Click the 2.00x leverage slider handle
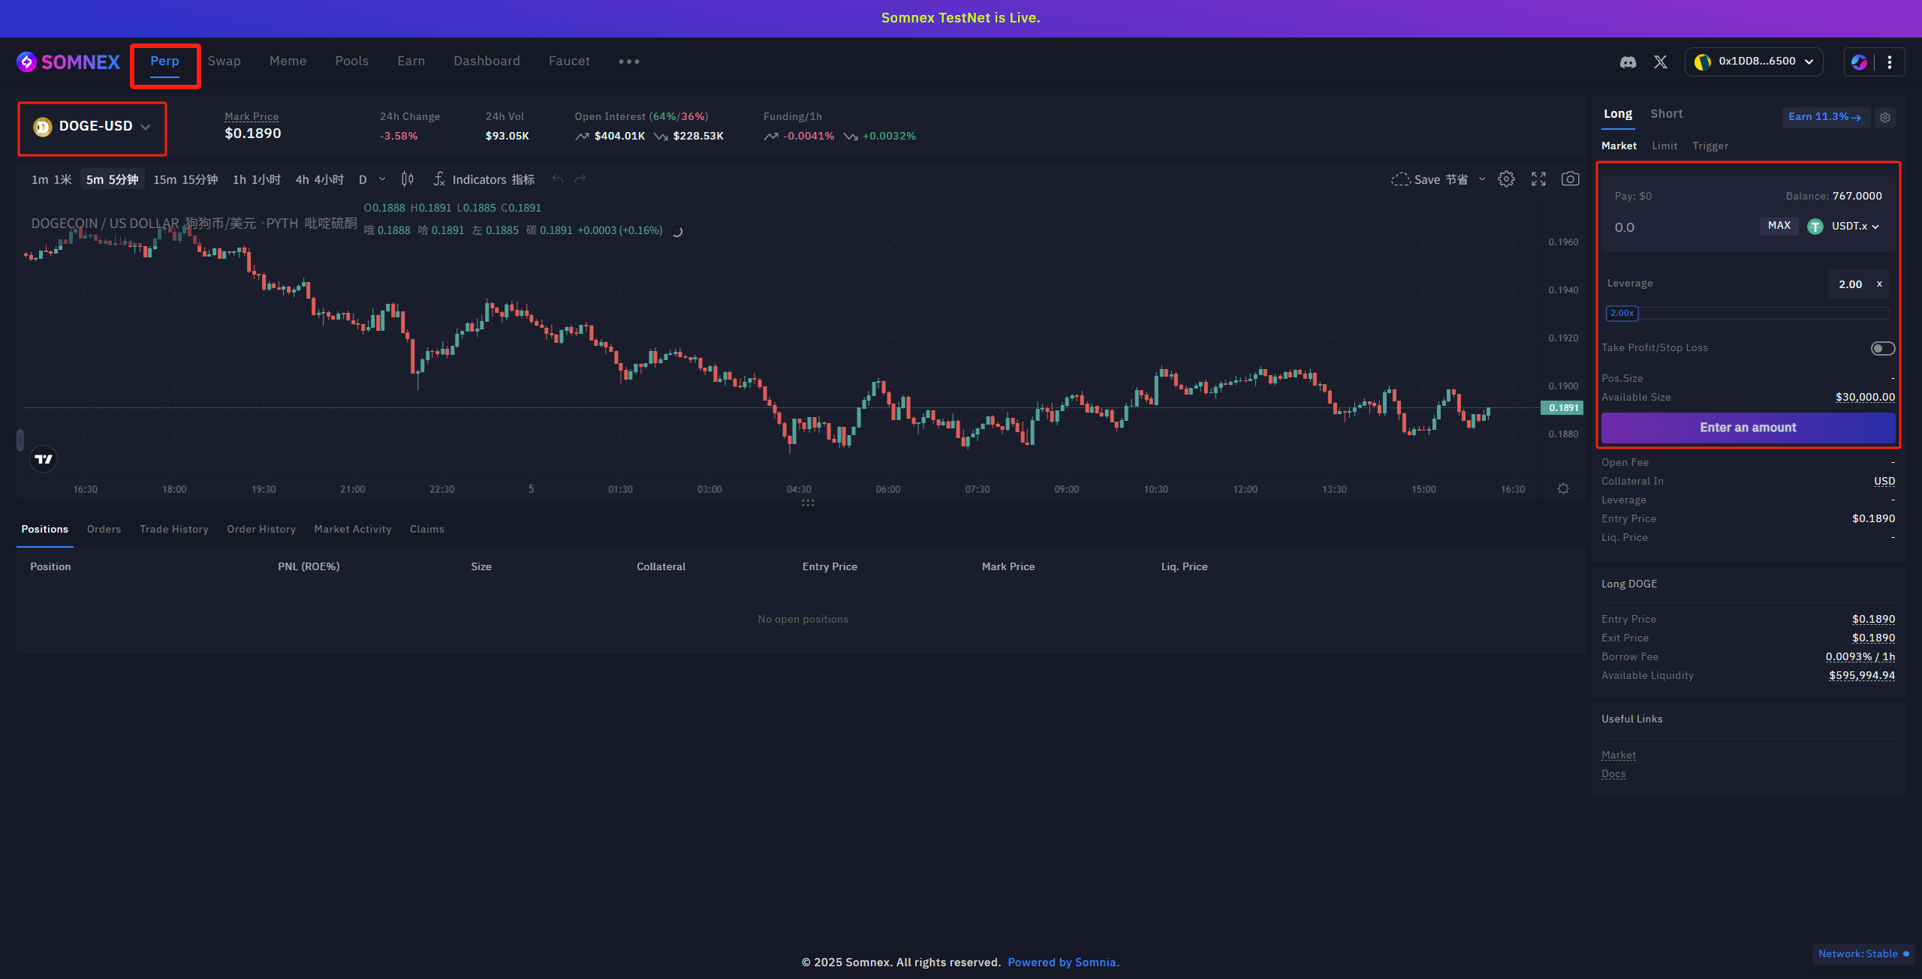 [1622, 314]
